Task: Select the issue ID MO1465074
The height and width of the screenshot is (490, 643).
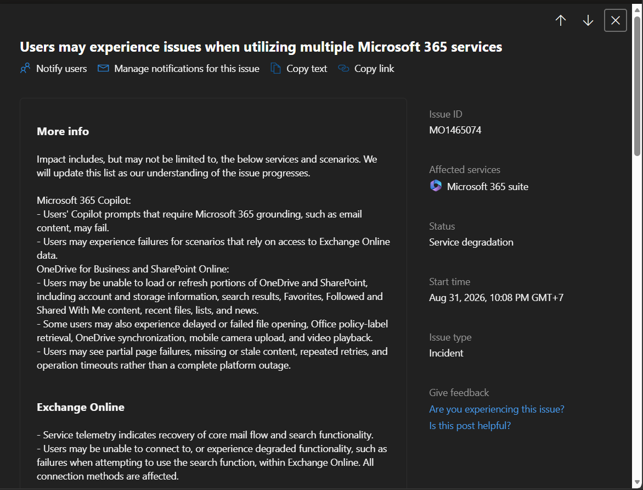Action: pos(455,130)
